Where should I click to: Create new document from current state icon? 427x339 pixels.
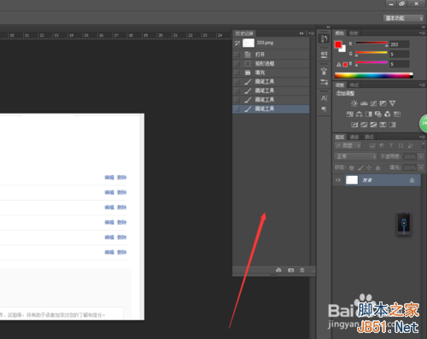[278, 270]
